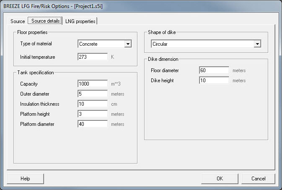282x190 pixels.
Task: Expand the Type of material dropdown arrow
Action: pos(128,44)
